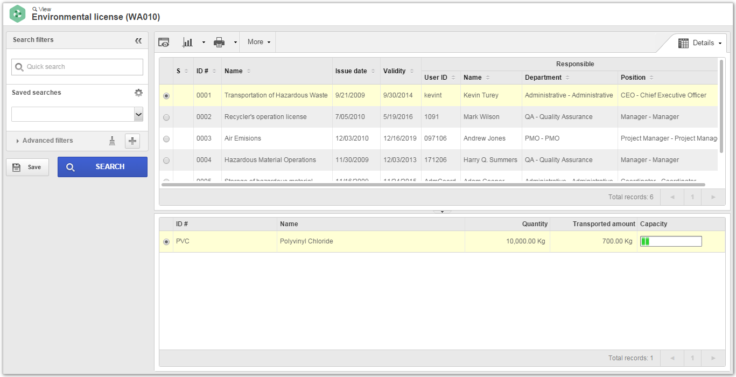Collapse the Search filters panel
Screen dimensions: 736x377
click(x=138, y=40)
